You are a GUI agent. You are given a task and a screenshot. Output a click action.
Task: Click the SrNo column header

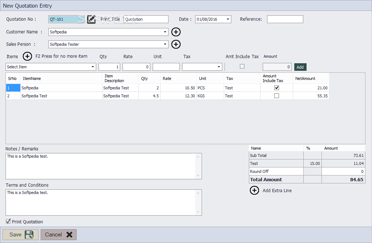pos(13,78)
